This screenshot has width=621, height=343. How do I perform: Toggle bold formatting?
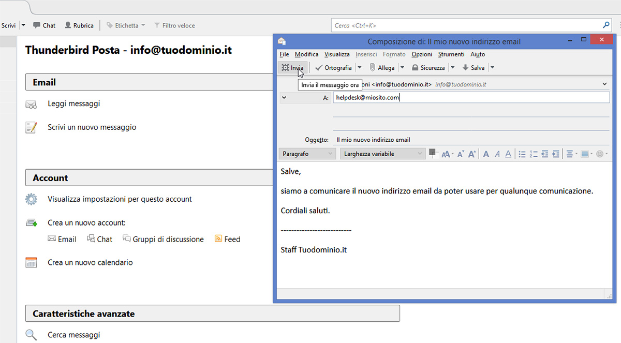tap(486, 154)
